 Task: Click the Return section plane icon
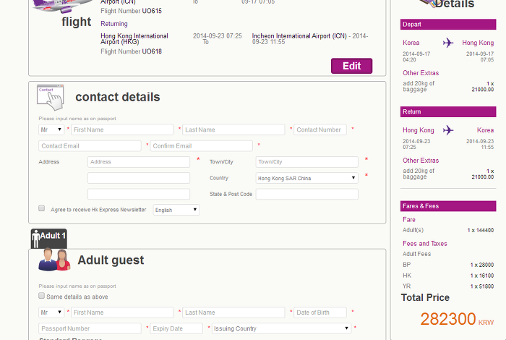[448, 130]
